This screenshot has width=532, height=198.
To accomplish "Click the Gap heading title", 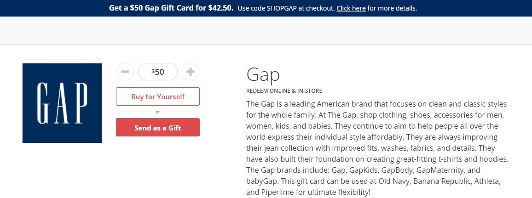I will tap(263, 74).
